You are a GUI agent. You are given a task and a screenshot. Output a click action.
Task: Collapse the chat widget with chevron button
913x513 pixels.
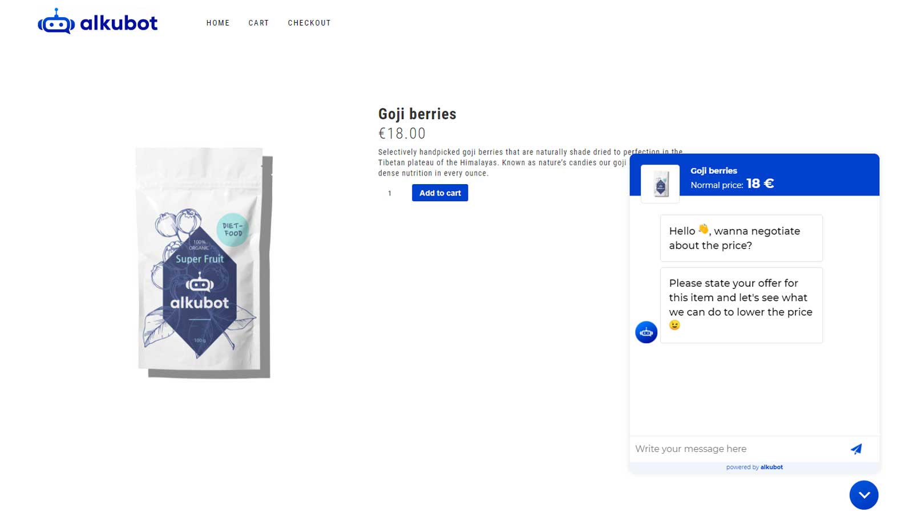click(863, 495)
